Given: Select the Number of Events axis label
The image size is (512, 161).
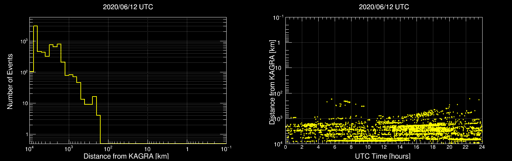Looking at the screenshot, I should pyautogui.click(x=10, y=81).
